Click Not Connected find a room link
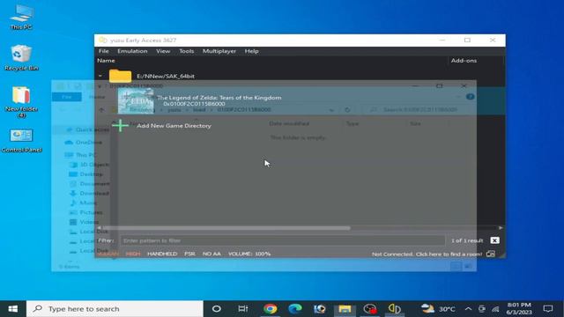Screen dimensions: 564x317 (427, 254)
